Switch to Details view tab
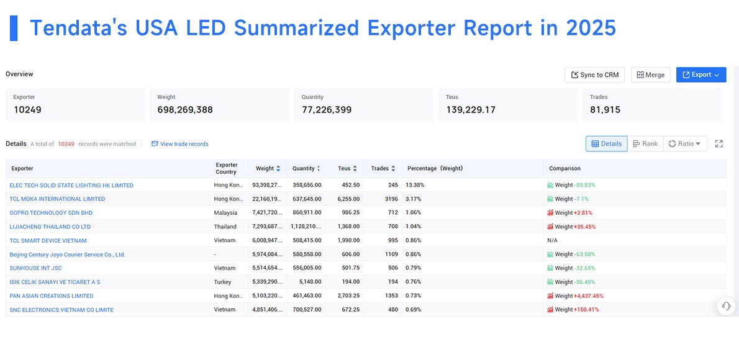Screen dimensions: 739x352 pos(607,144)
